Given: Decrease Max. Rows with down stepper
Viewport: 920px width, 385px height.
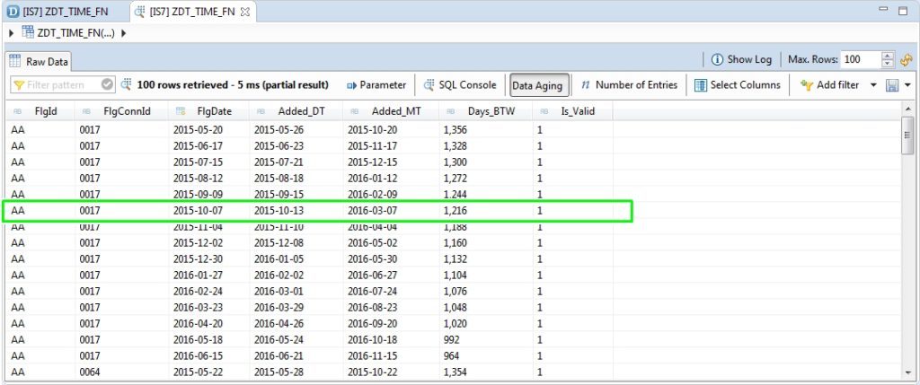Looking at the screenshot, I should pyautogui.click(x=887, y=64).
